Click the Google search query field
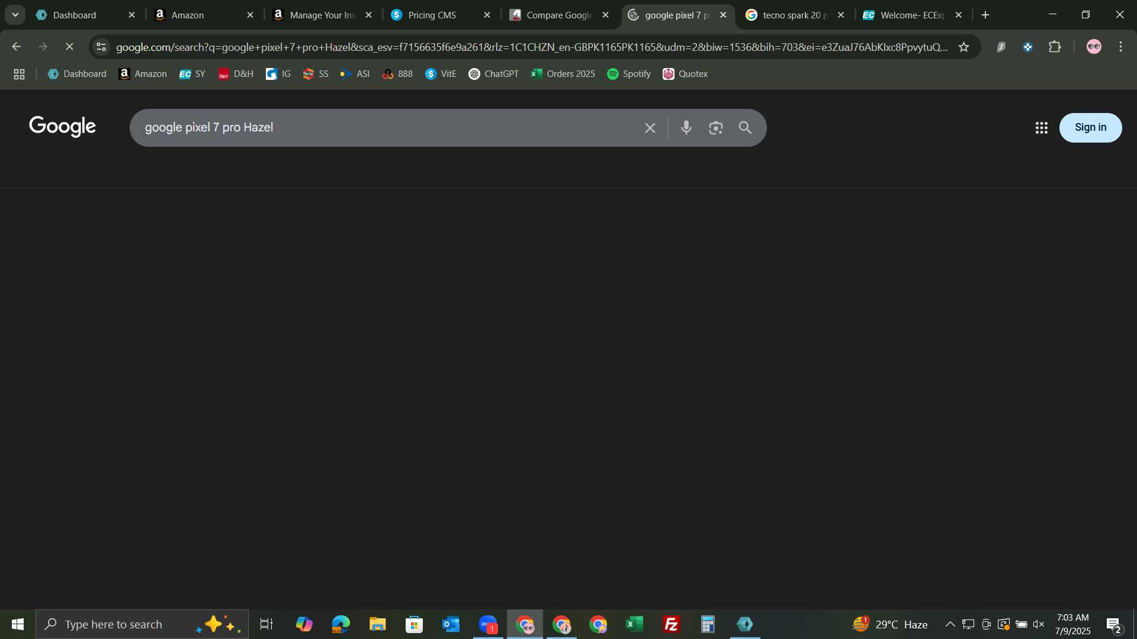 point(385,128)
